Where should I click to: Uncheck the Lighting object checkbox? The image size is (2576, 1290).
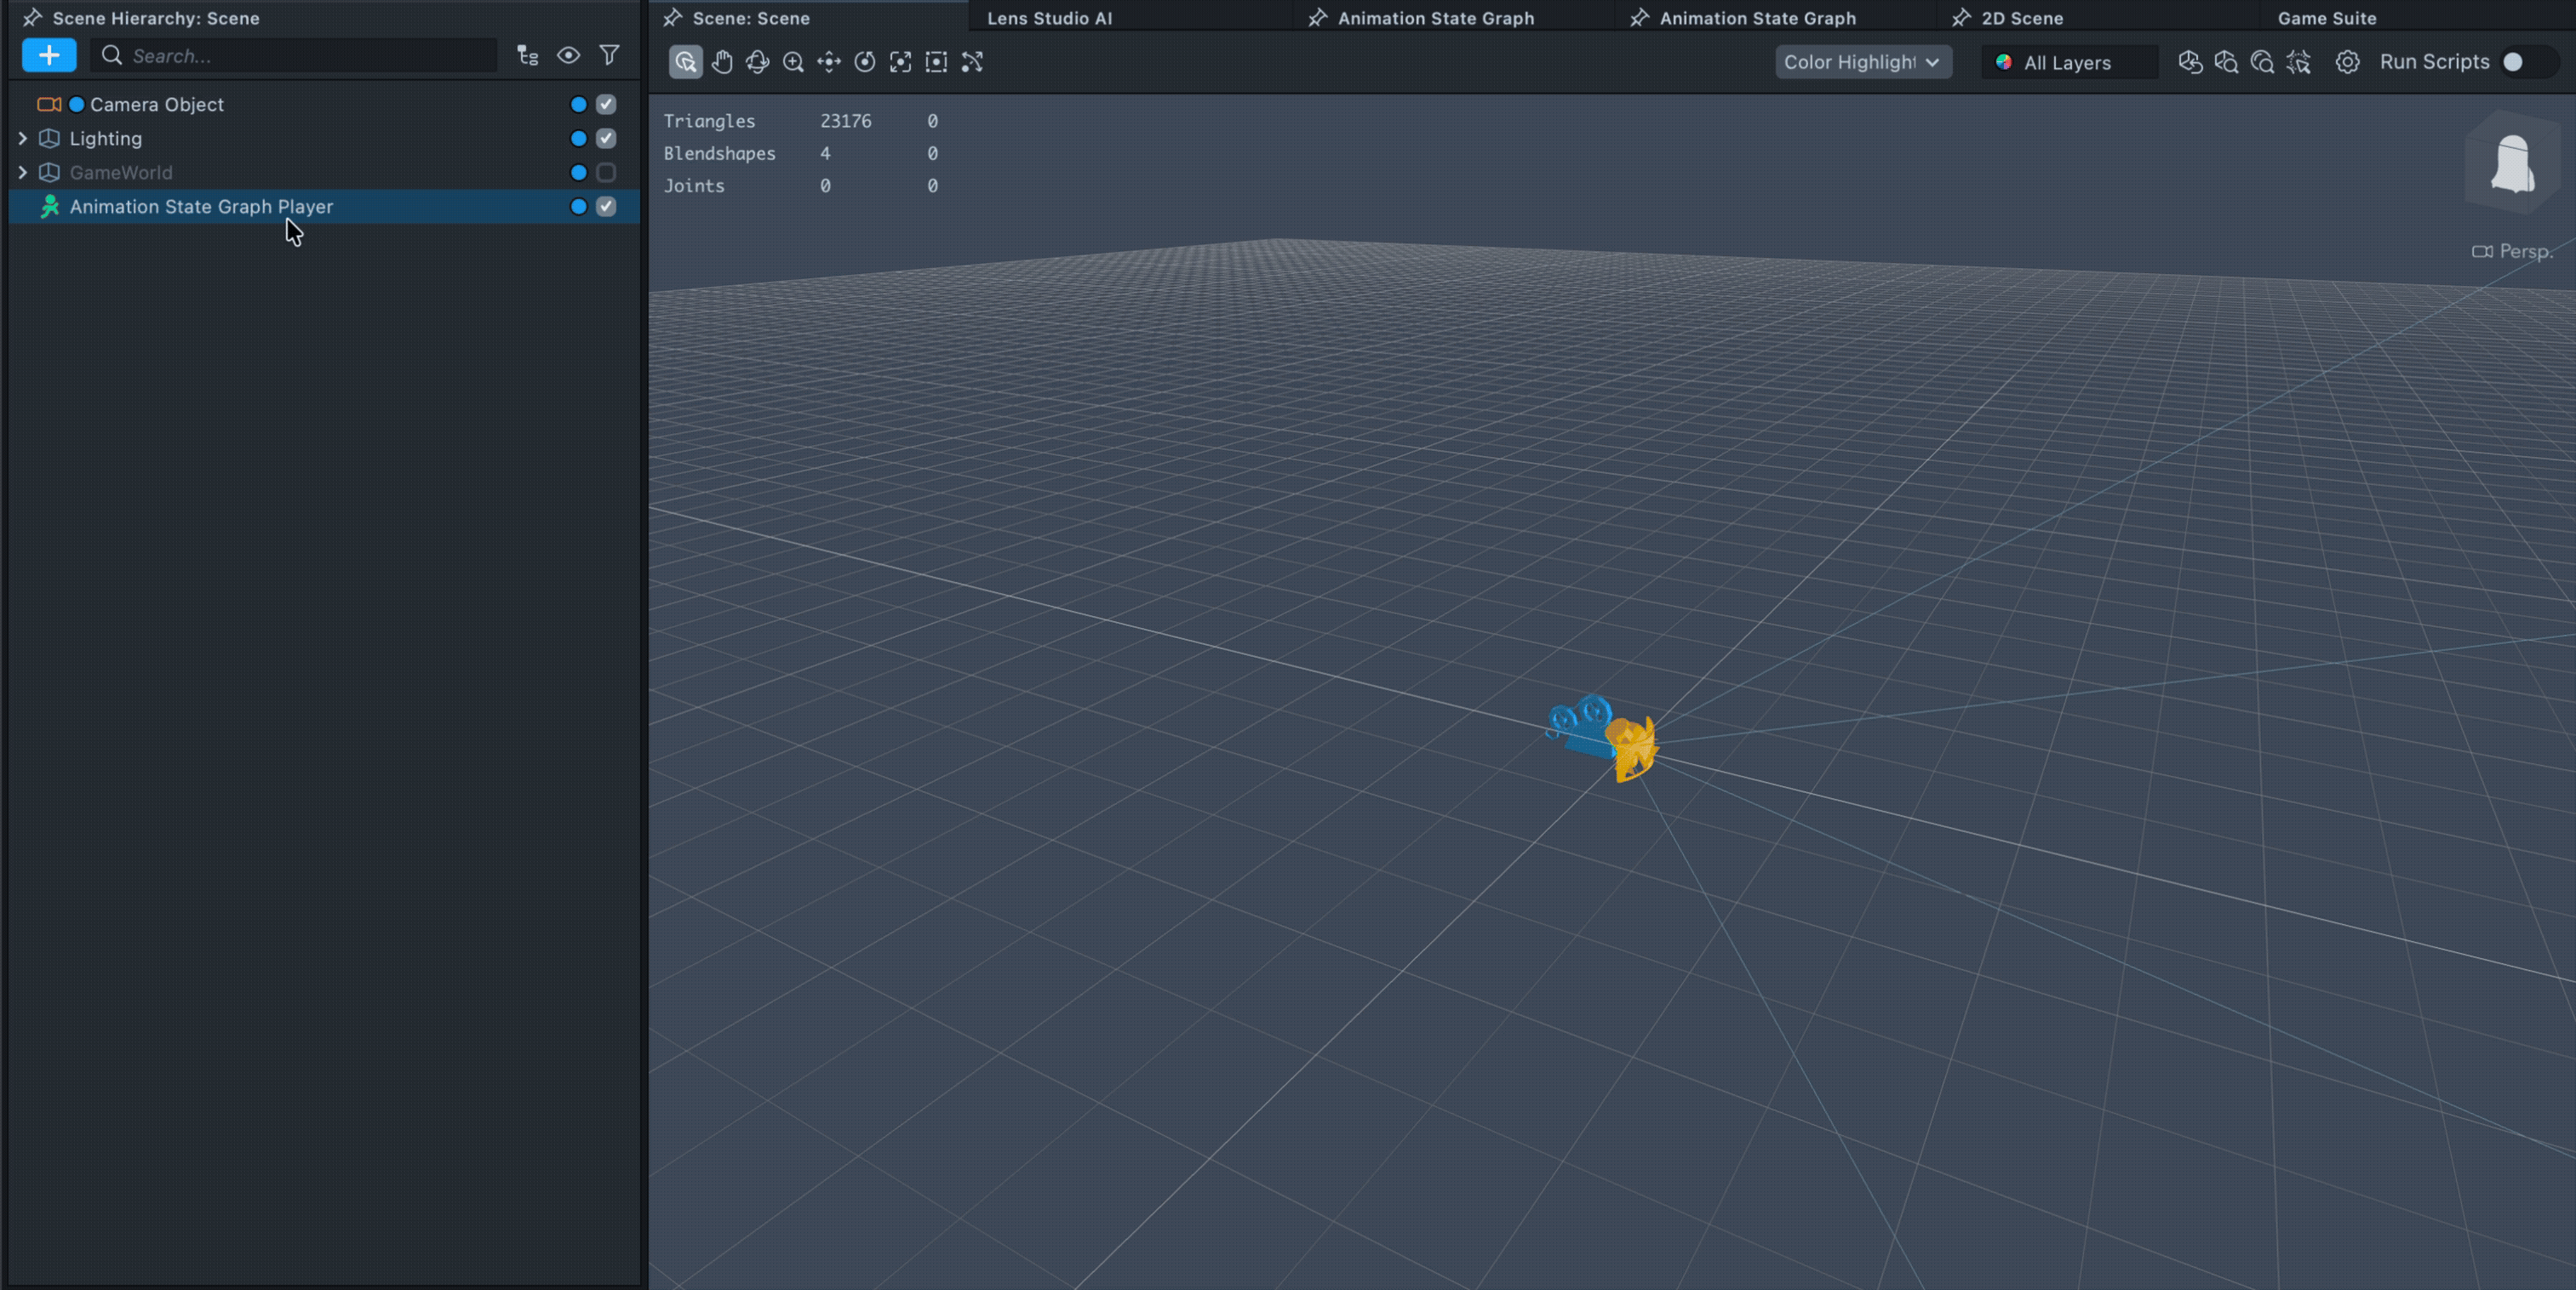606,139
